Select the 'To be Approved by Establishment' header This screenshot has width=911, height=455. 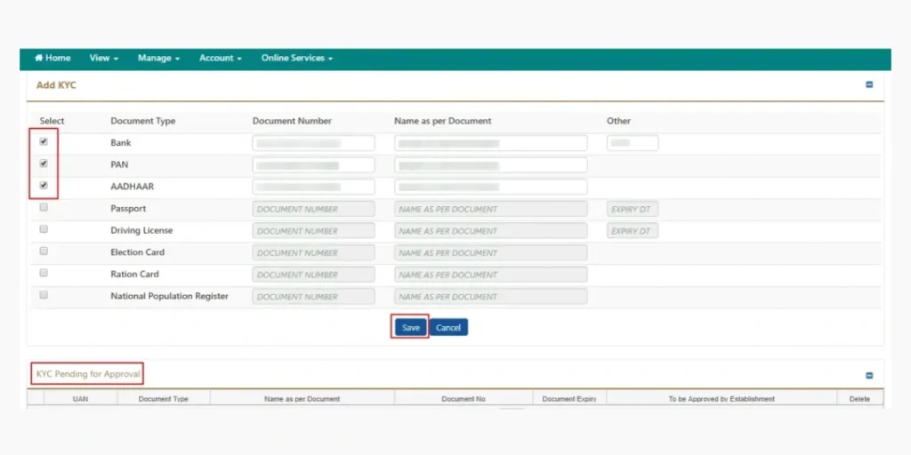722,399
